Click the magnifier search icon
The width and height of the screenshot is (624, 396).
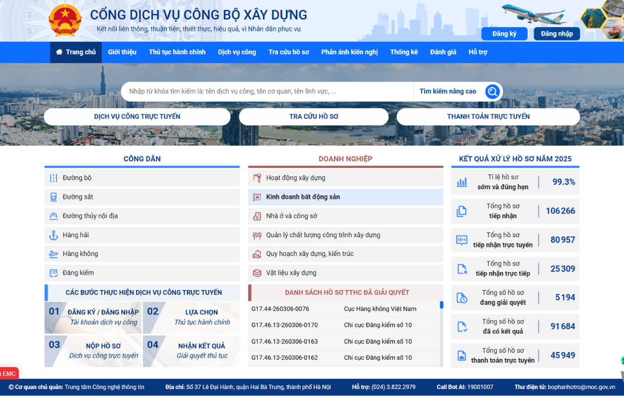click(x=492, y=91)
